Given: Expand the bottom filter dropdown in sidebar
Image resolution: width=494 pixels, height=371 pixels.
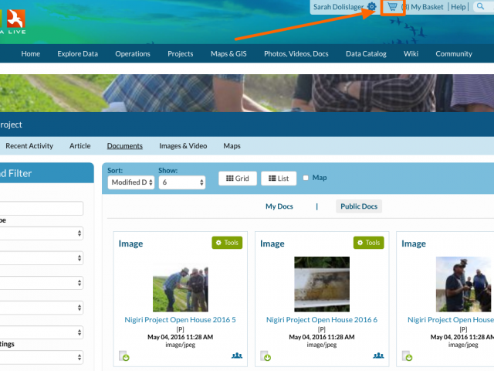Looking at the screenshot, I should tap(41, 357).
